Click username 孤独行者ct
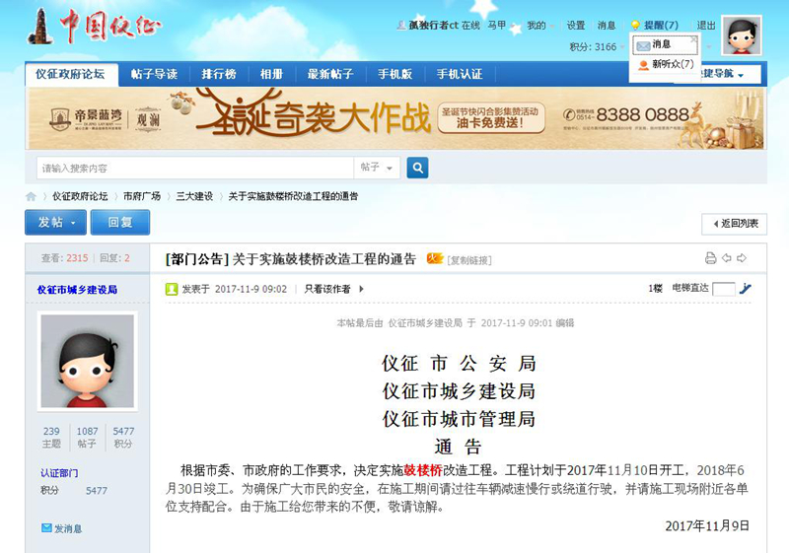This screenshot has width=789, height=553. pyautogui.click(x=433, y=26)
